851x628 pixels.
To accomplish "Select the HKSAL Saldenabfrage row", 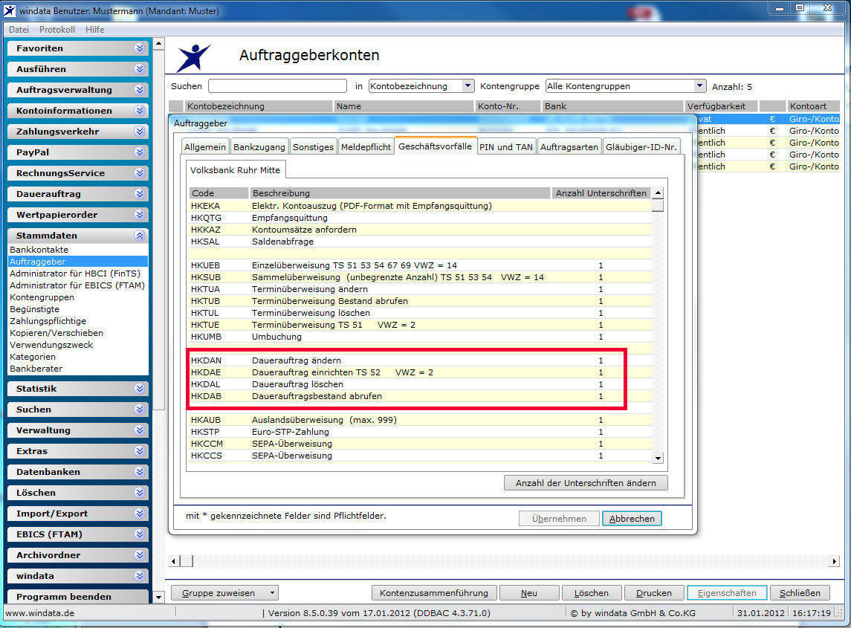I will (419, 242).
